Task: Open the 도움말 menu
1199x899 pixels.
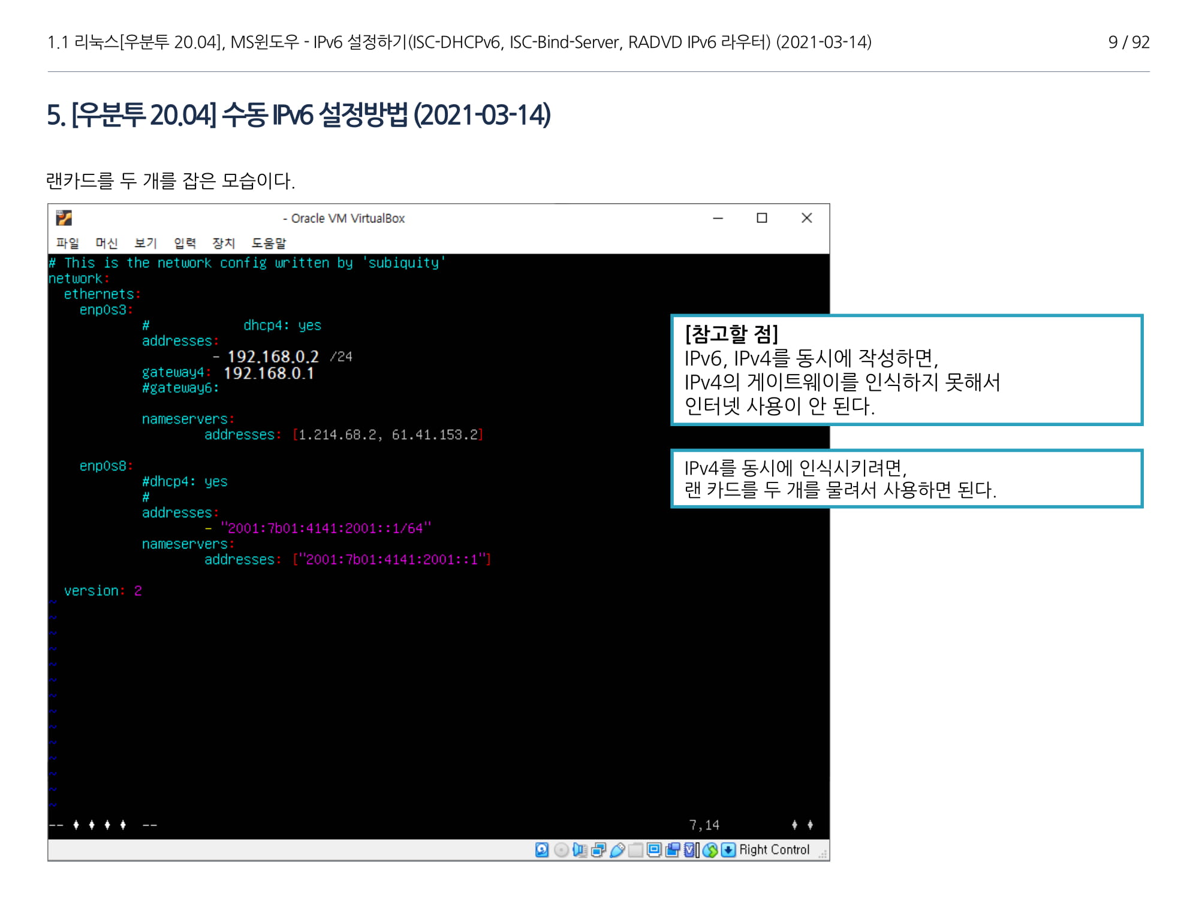Action: point(268,243)
